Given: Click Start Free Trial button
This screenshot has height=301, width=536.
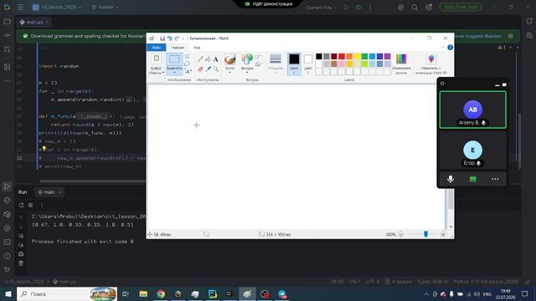Looking at the screenshot, I should coord(461,8).
